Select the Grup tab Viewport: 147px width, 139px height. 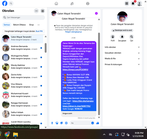coord(31,25)
